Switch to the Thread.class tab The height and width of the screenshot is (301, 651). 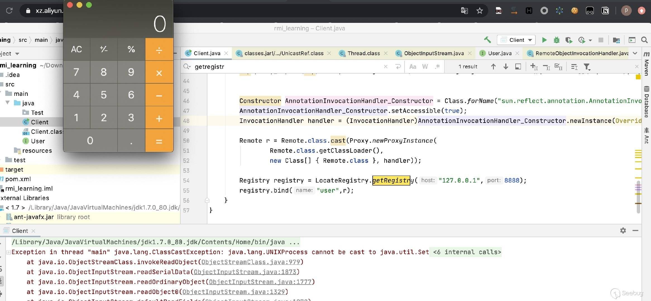(363, 53)
